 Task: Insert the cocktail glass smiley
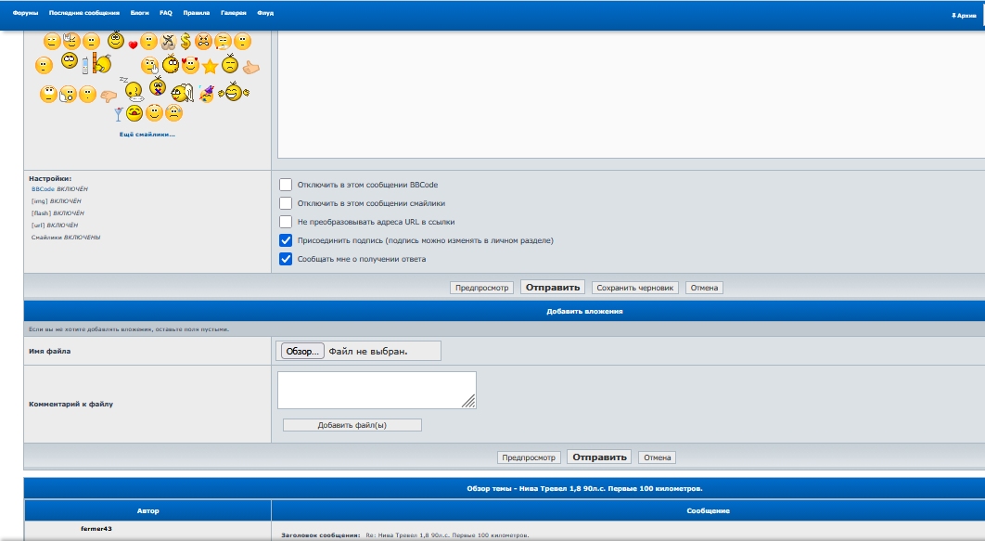pyautogui.click(x=118, y=114)
